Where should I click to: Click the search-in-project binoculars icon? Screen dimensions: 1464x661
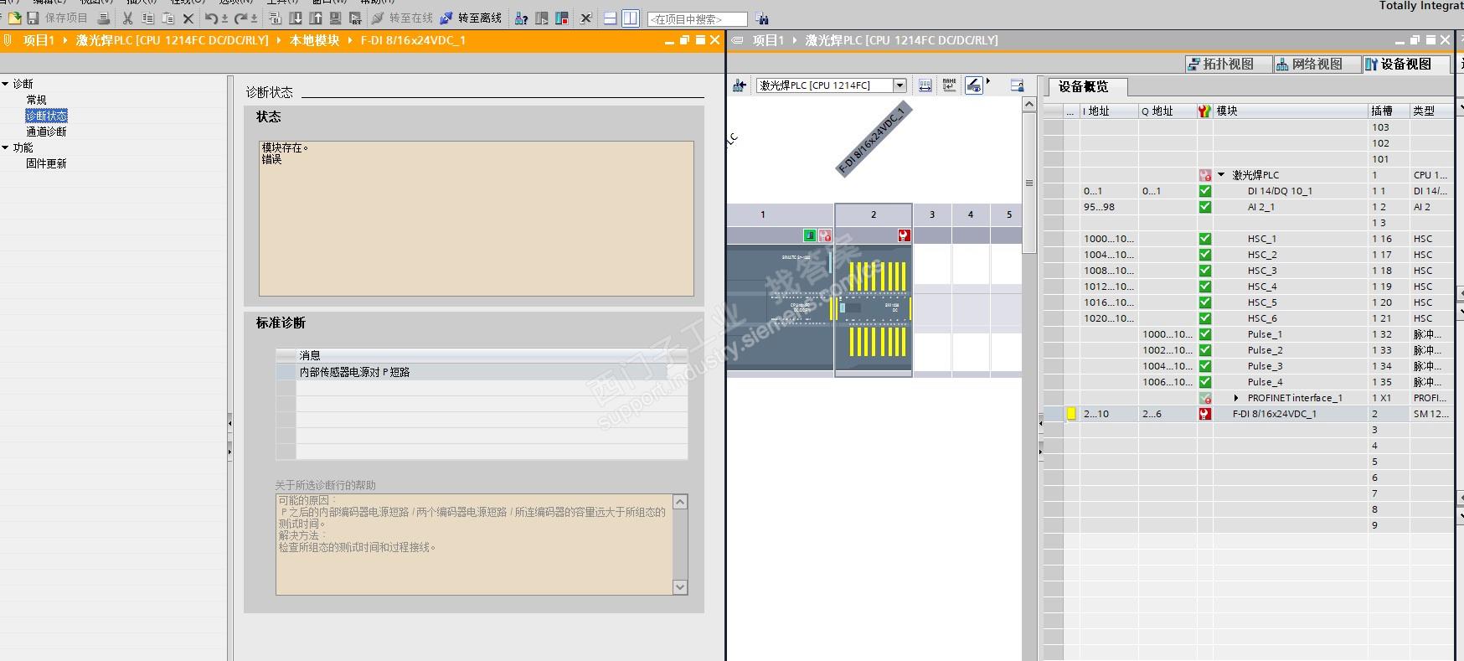tap(762, 18)
